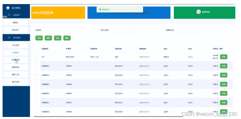Viewport: 241px width, 119px height.
Task: Open 车辆维修 in the sidebar
Action: pyautogui.click(x=16, y=60)
